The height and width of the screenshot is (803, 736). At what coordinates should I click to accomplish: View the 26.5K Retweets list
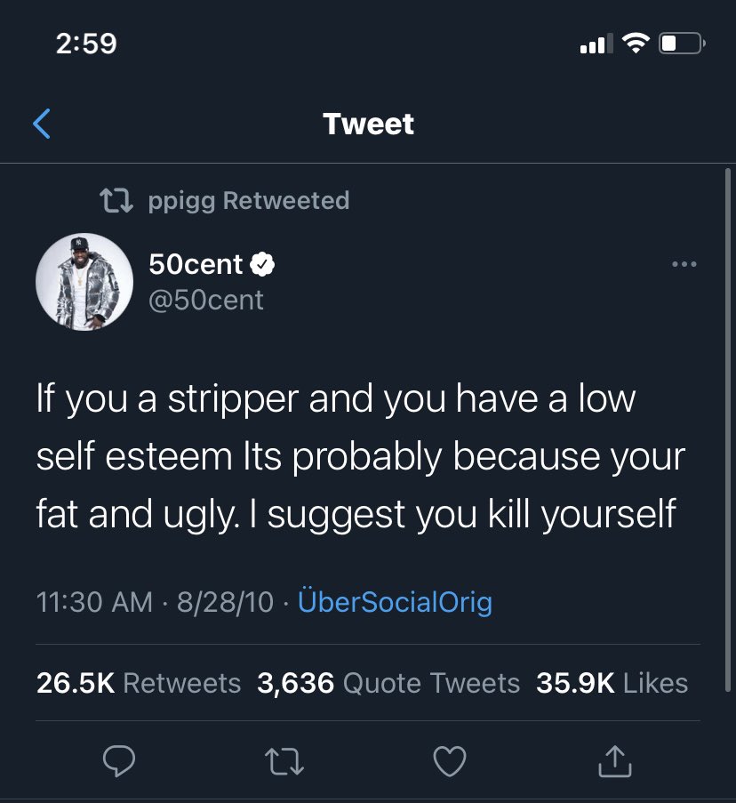point(138,683)
